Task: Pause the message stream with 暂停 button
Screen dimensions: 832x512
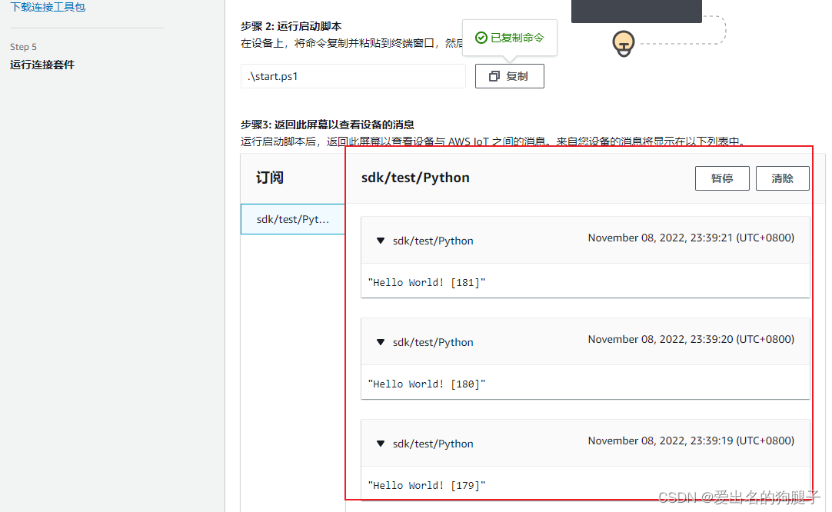Action: point(721,178)
